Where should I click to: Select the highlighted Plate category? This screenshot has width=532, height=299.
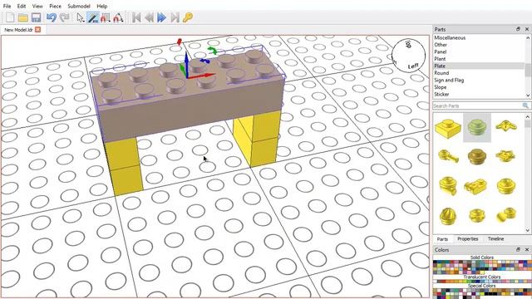[x=440, y=66]
